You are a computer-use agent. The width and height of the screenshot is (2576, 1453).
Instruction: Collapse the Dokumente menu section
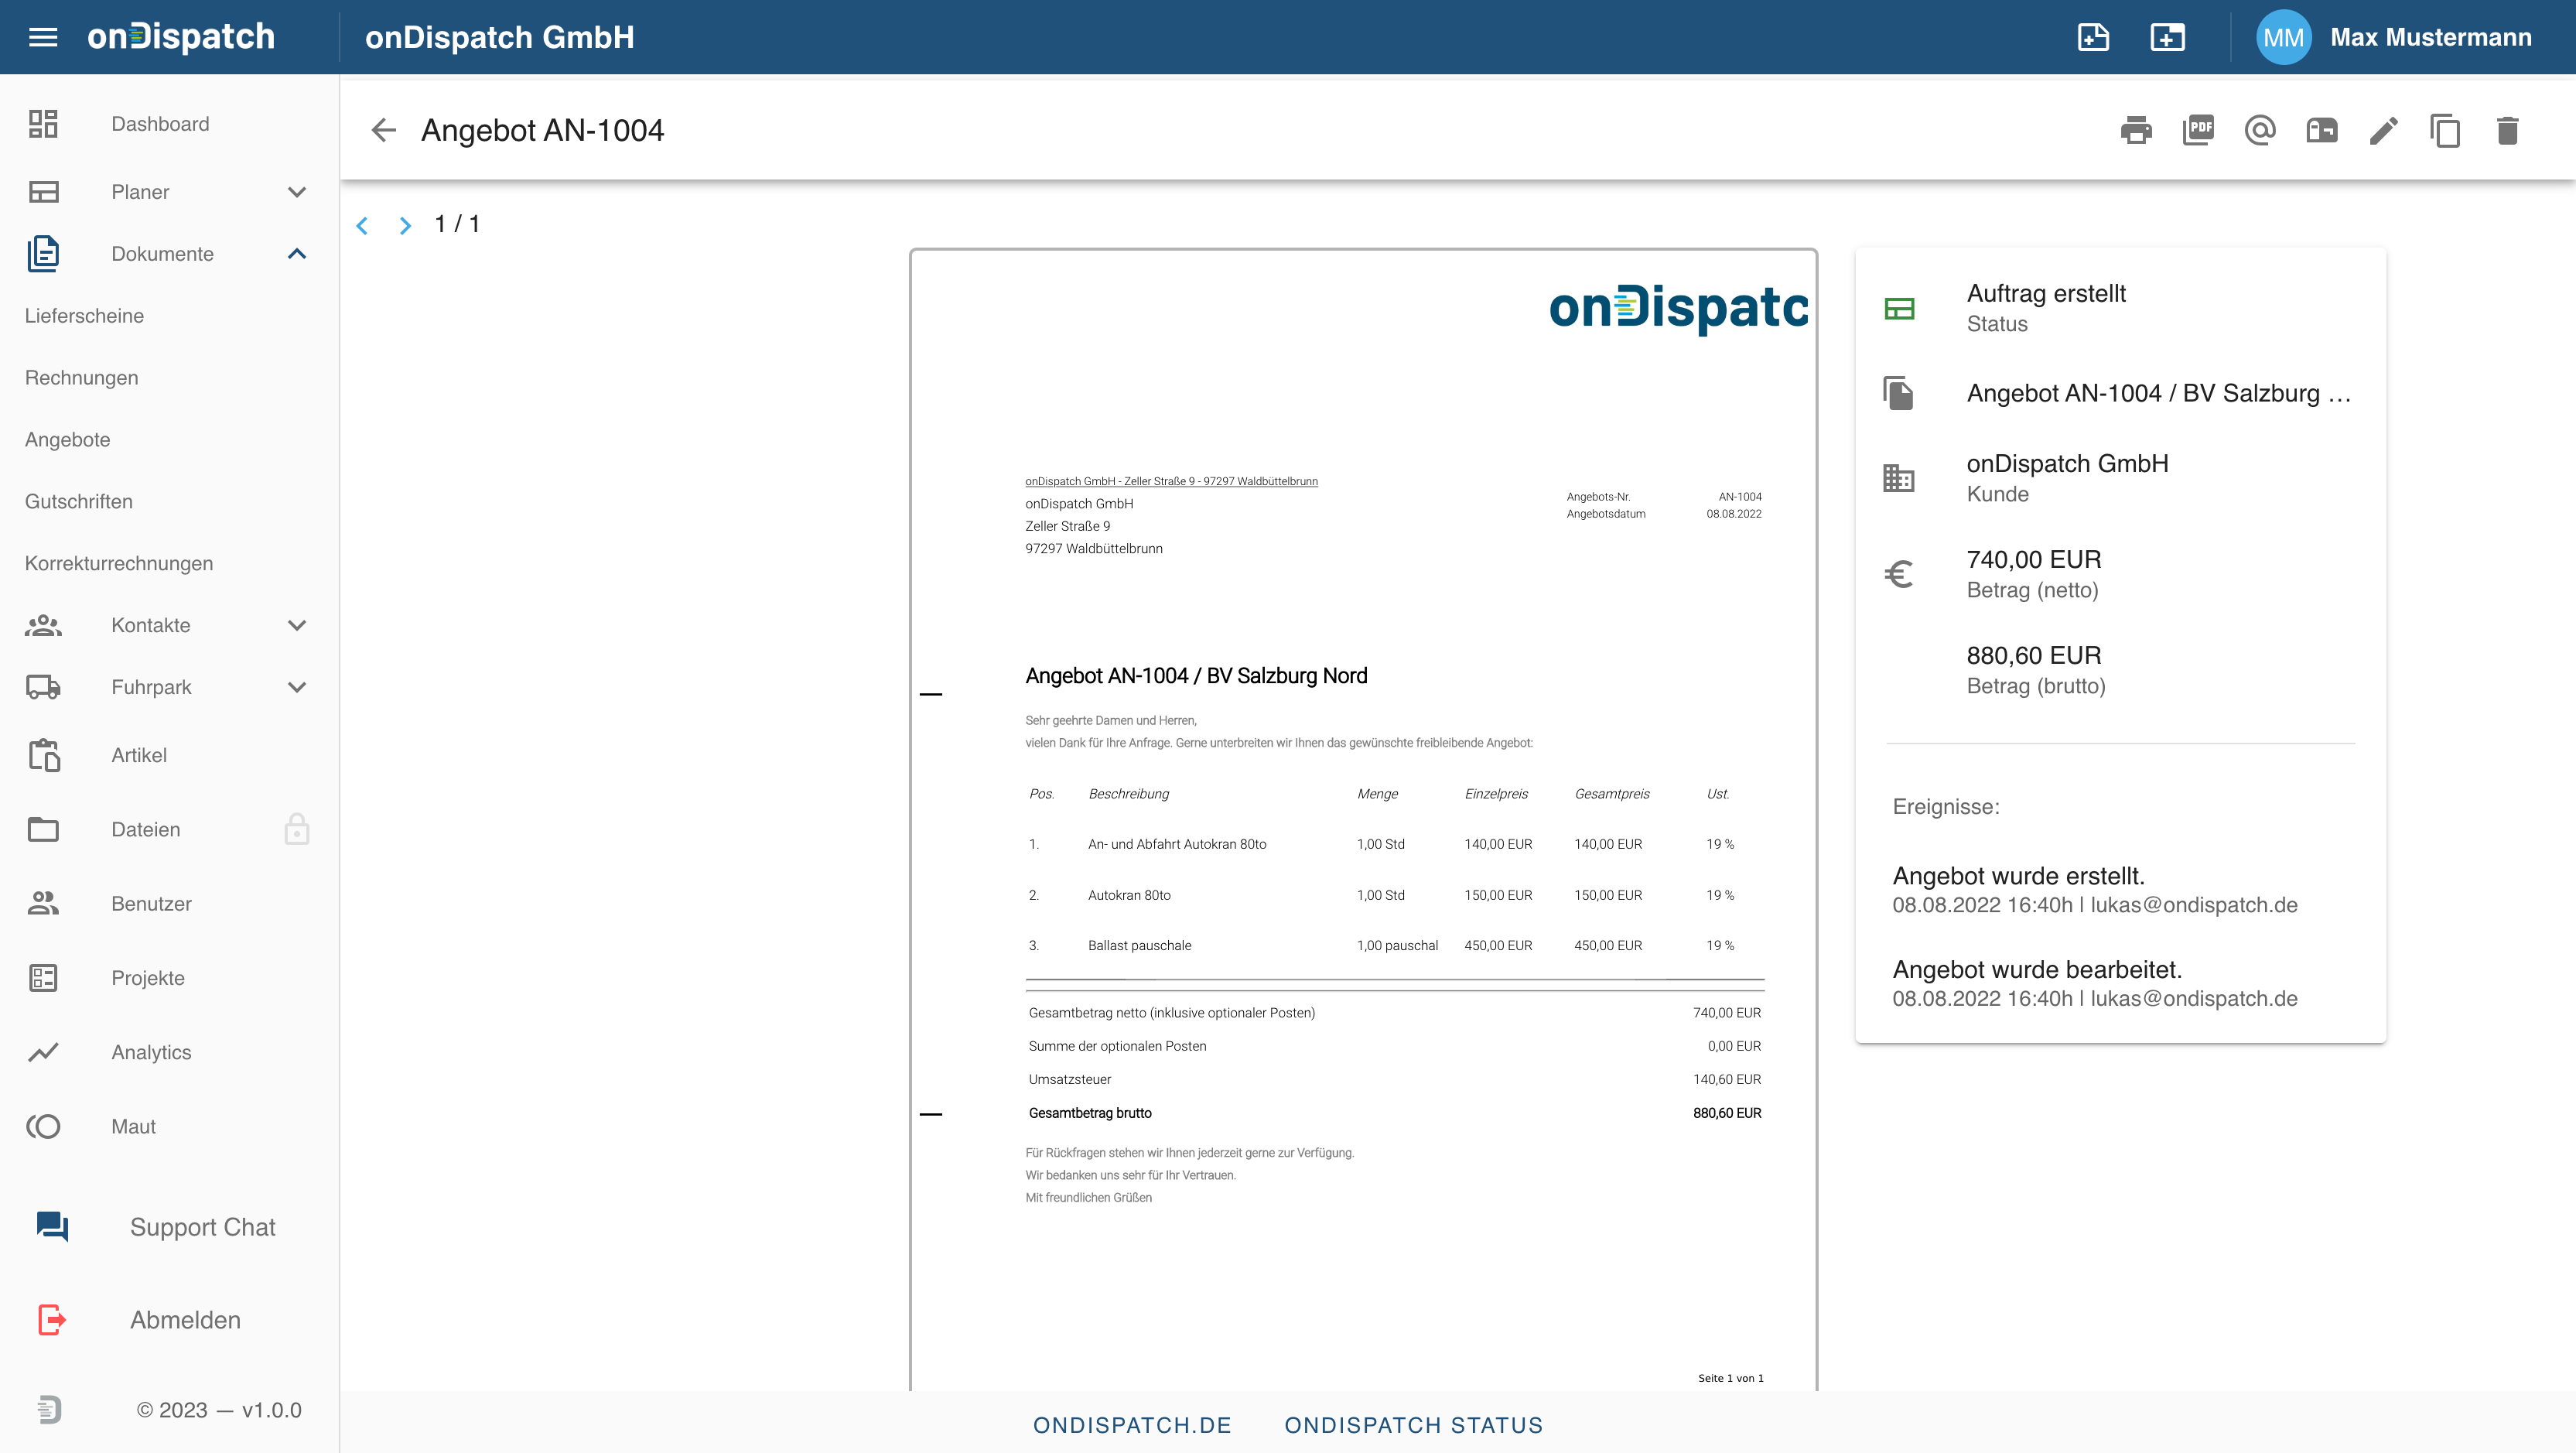coord(296,254)
